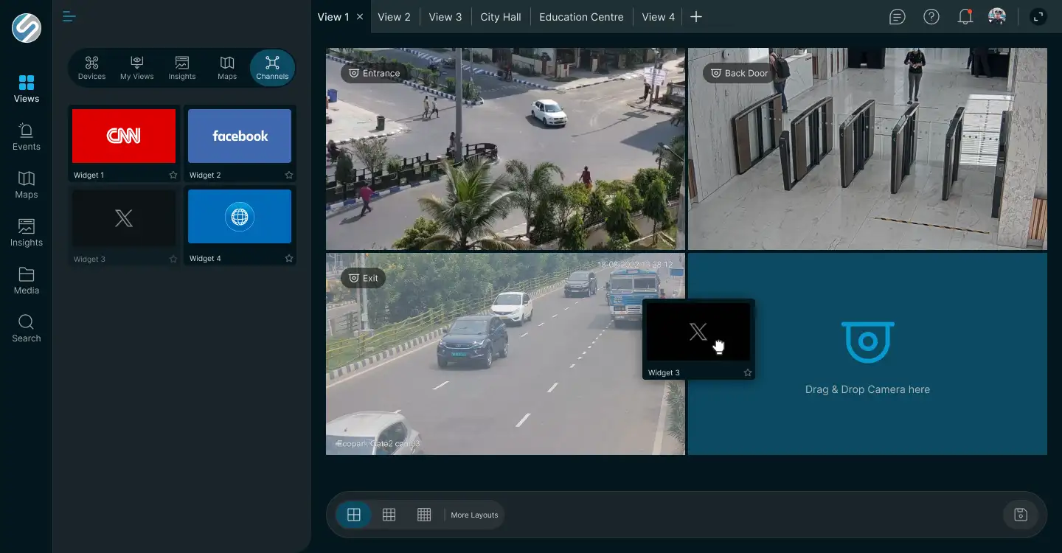The image size is (1062, 553).
Task: Open the user profile avatar menu
Action: click(x=997, y=17)
